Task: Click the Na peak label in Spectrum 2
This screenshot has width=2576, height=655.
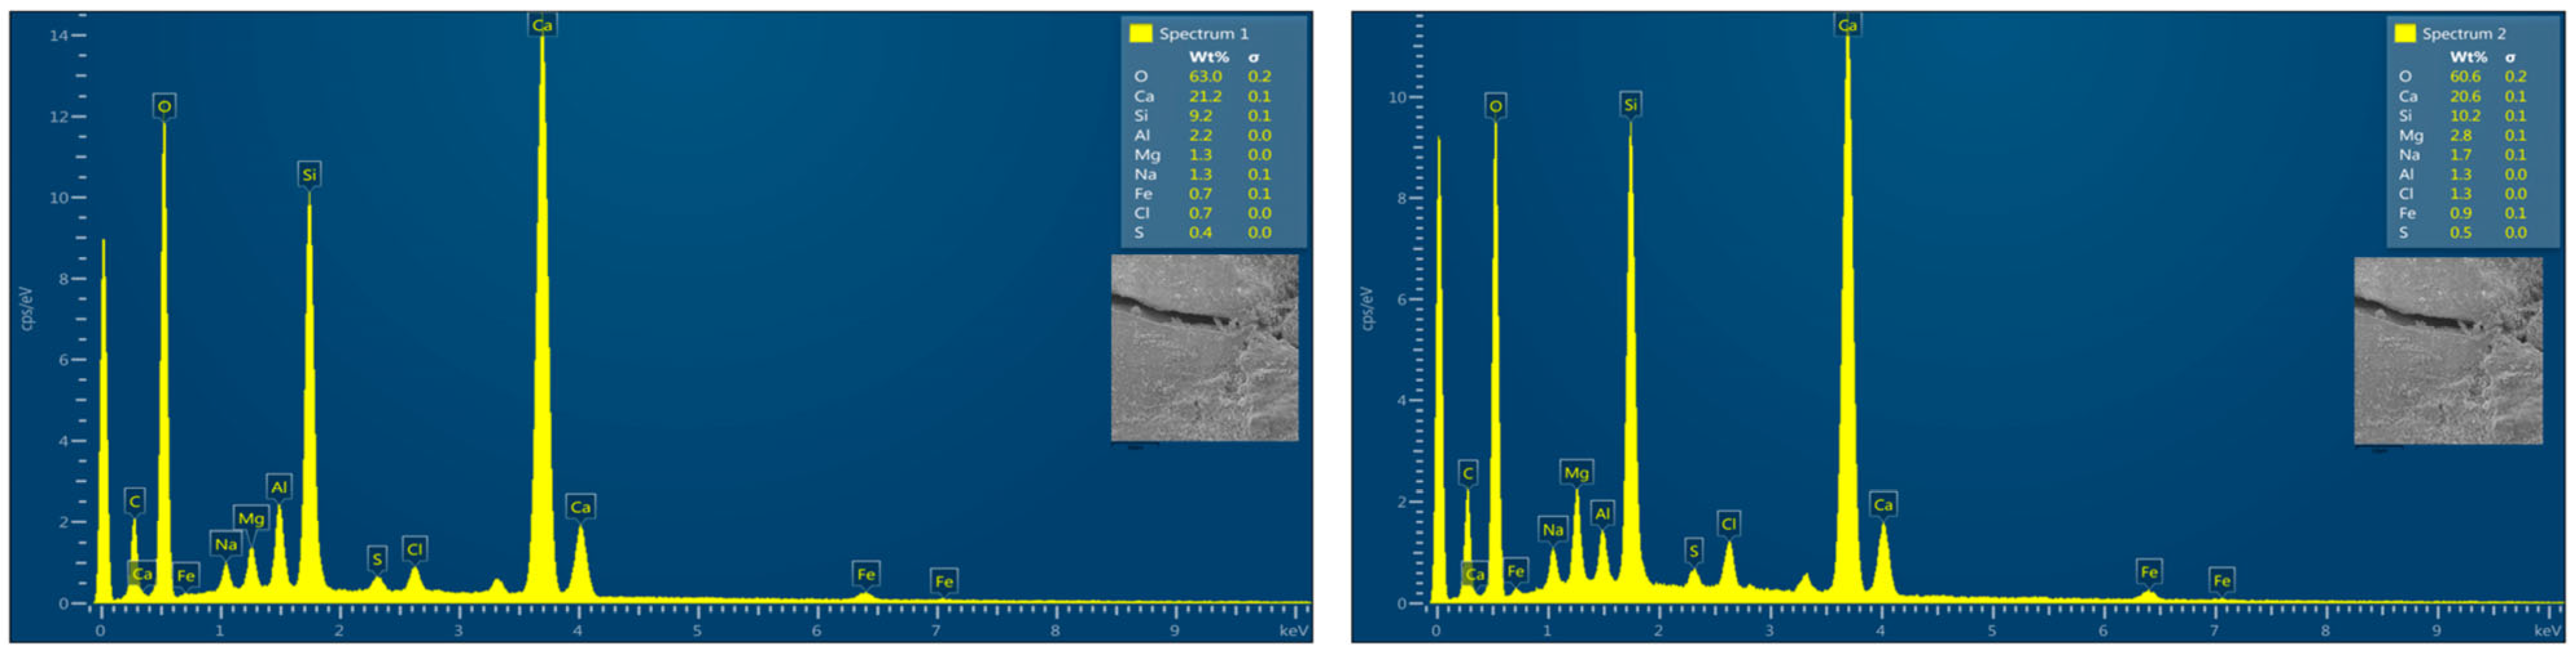Action: click(x=1552, y=529)
